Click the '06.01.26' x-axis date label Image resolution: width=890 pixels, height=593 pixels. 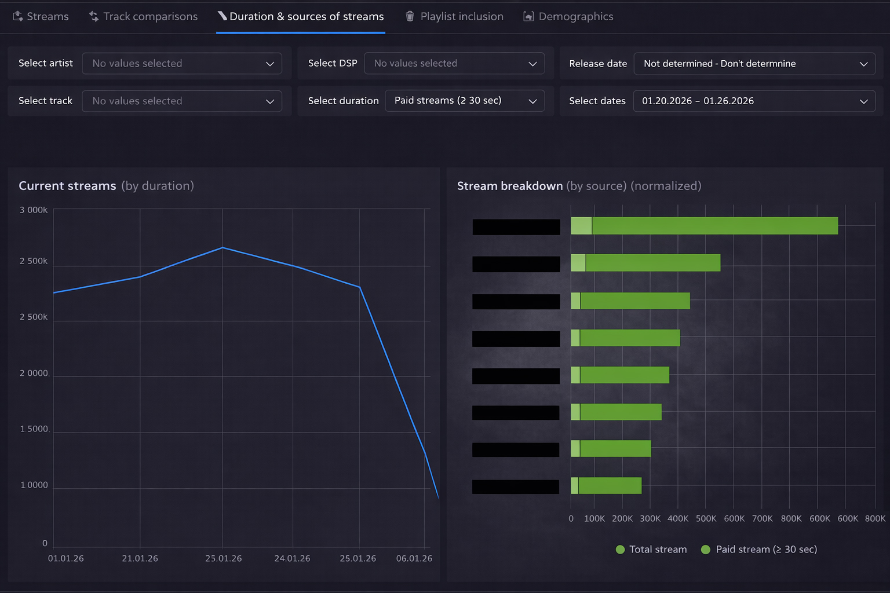pos(414,558)
